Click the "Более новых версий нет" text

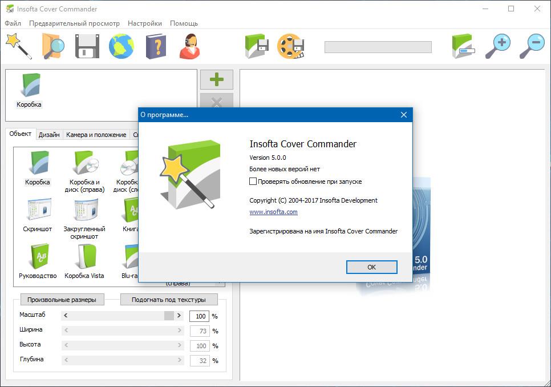click(x=285, y=169)
